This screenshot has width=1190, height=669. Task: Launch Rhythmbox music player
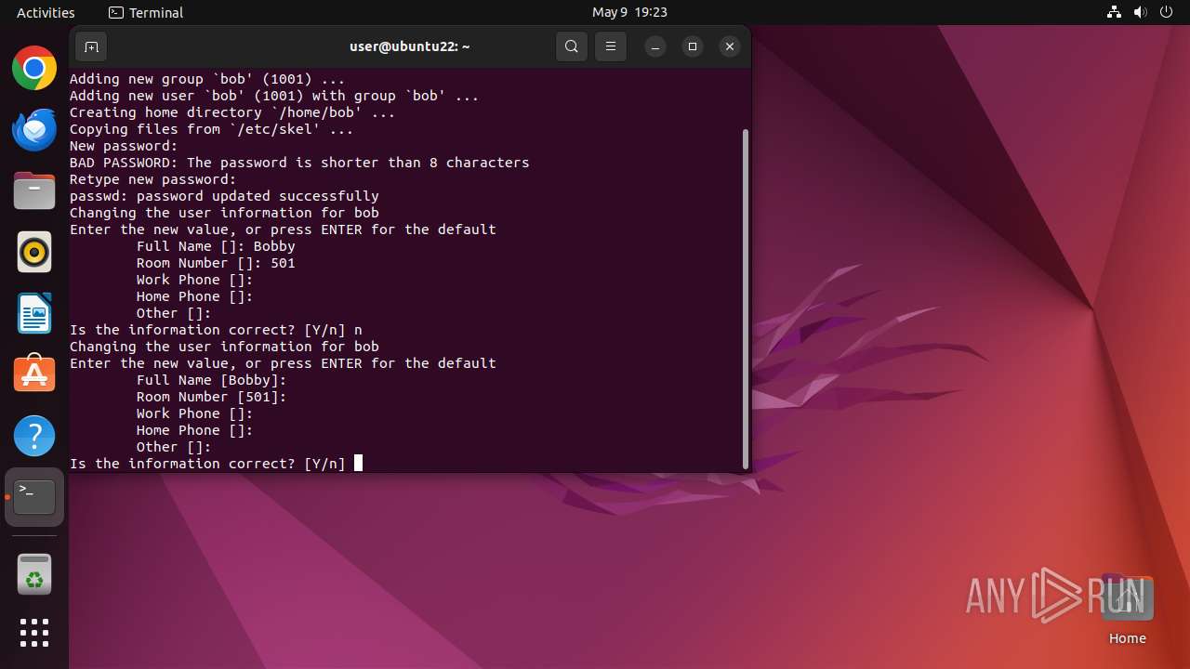(x=34, y=252)
